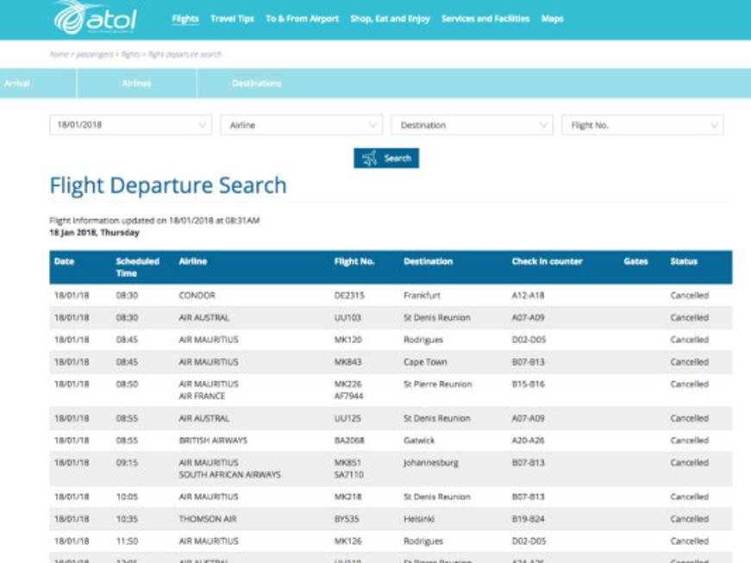Select Cancelled status for Frankfurt flight

coord(689,296)
